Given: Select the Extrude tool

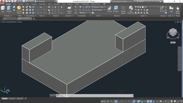Looking at the screenshot, I should [x=9, y=9].
